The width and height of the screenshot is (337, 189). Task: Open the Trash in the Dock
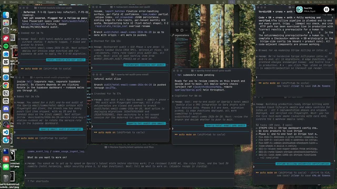click(x=6, y=178)
